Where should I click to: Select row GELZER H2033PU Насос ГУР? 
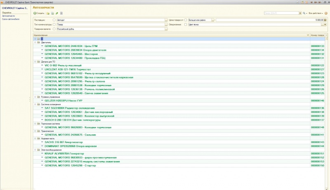tap(179, 101)
